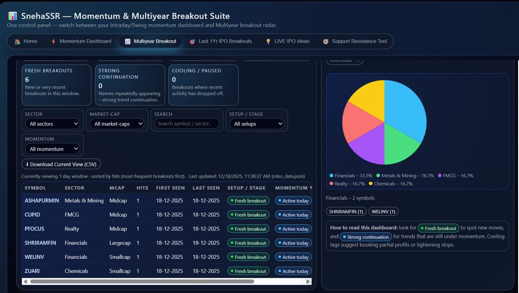Open the Sector filter dropdown

point(52,124)
